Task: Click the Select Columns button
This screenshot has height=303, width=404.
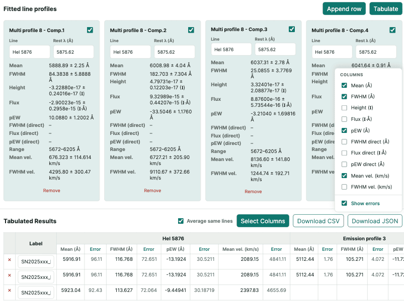Action: tap(263, 221)
